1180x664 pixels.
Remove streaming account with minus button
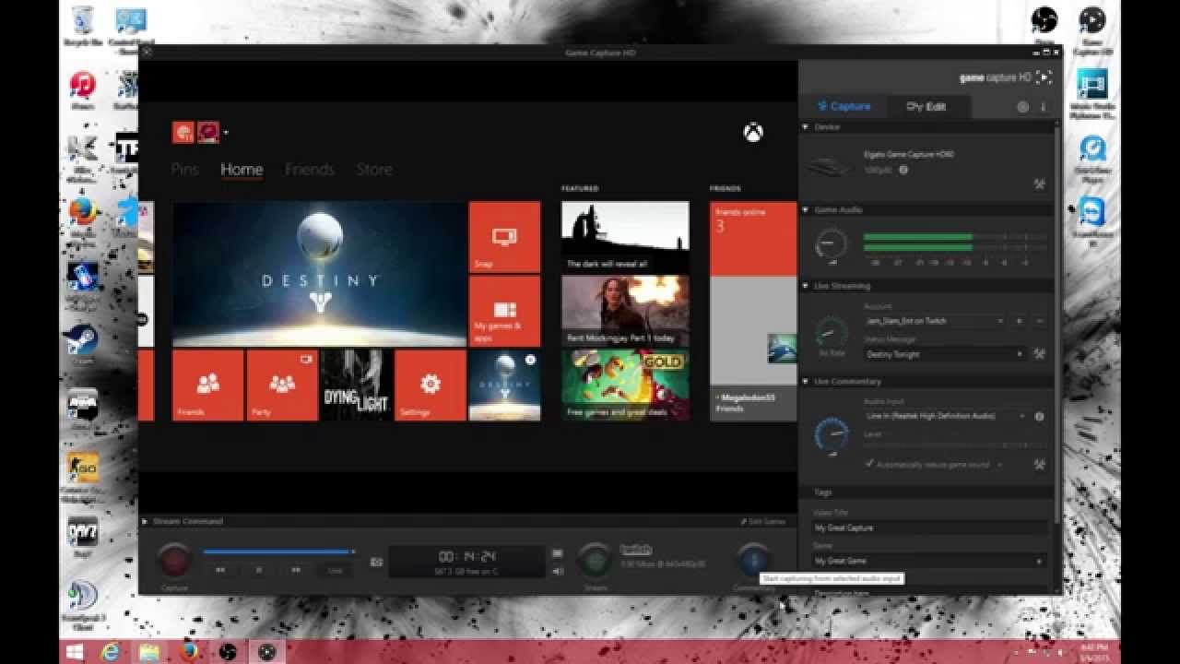[1040, 321]
